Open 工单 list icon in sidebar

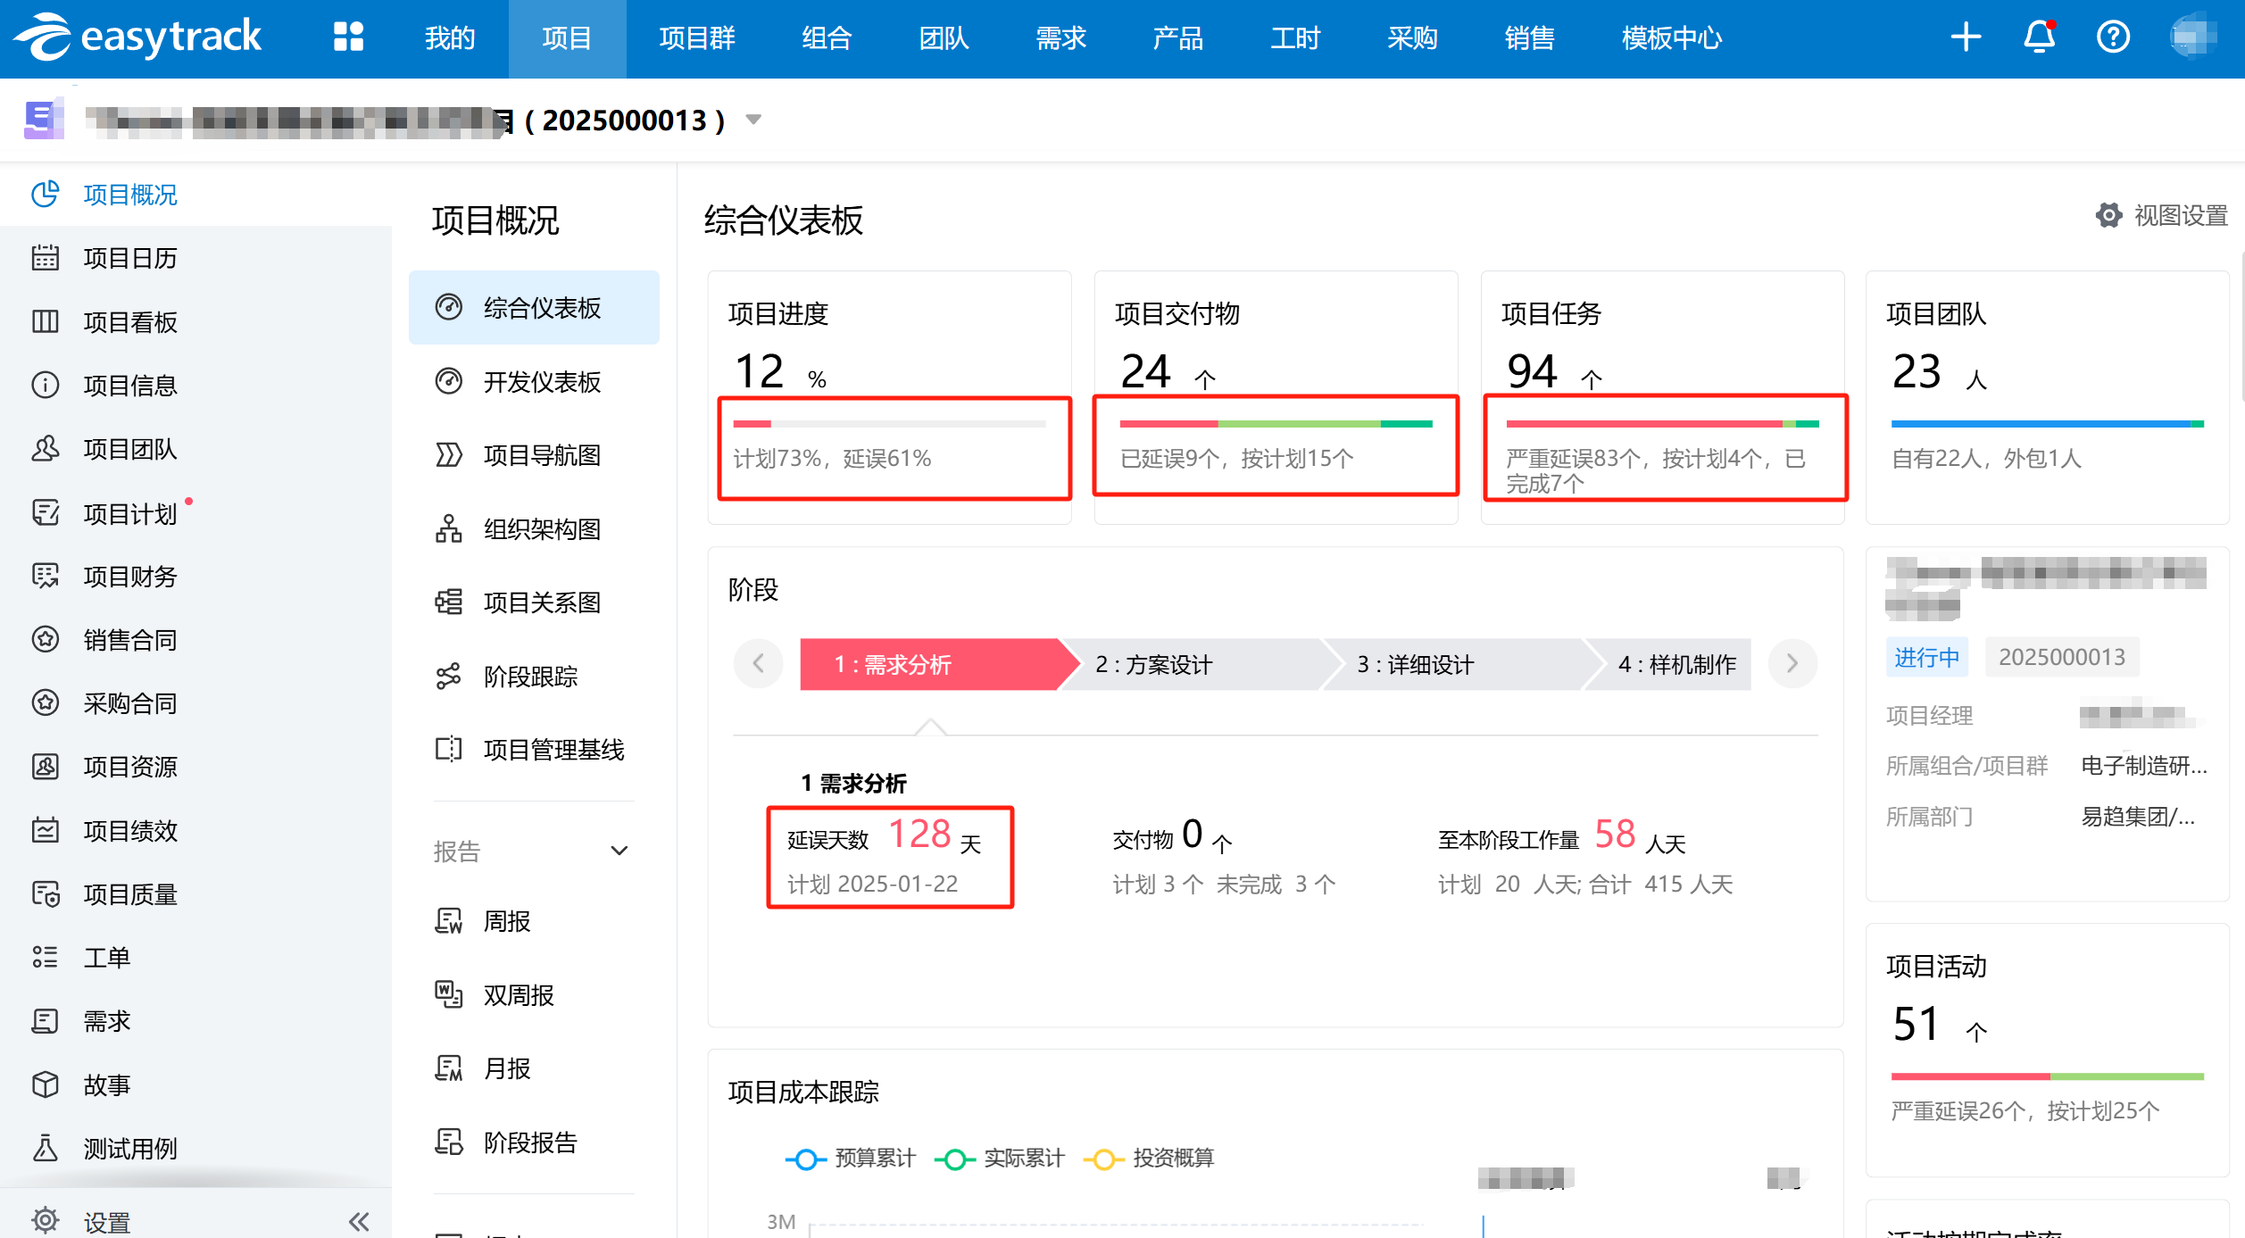tap(46, 957)
